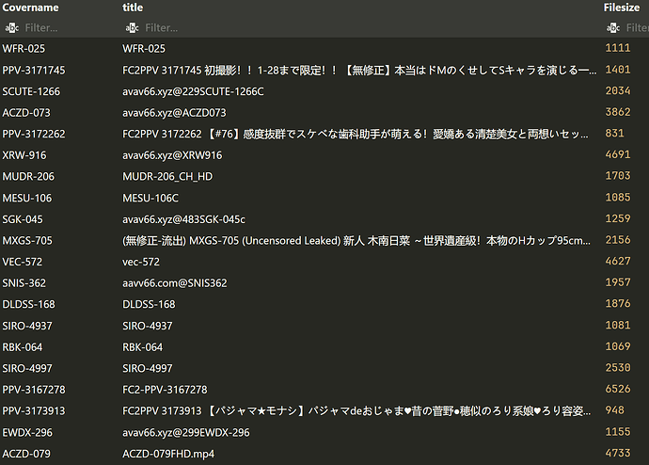Sort by the Filesize column header
The image size is (649, 465).
click(x=622, y=8)
